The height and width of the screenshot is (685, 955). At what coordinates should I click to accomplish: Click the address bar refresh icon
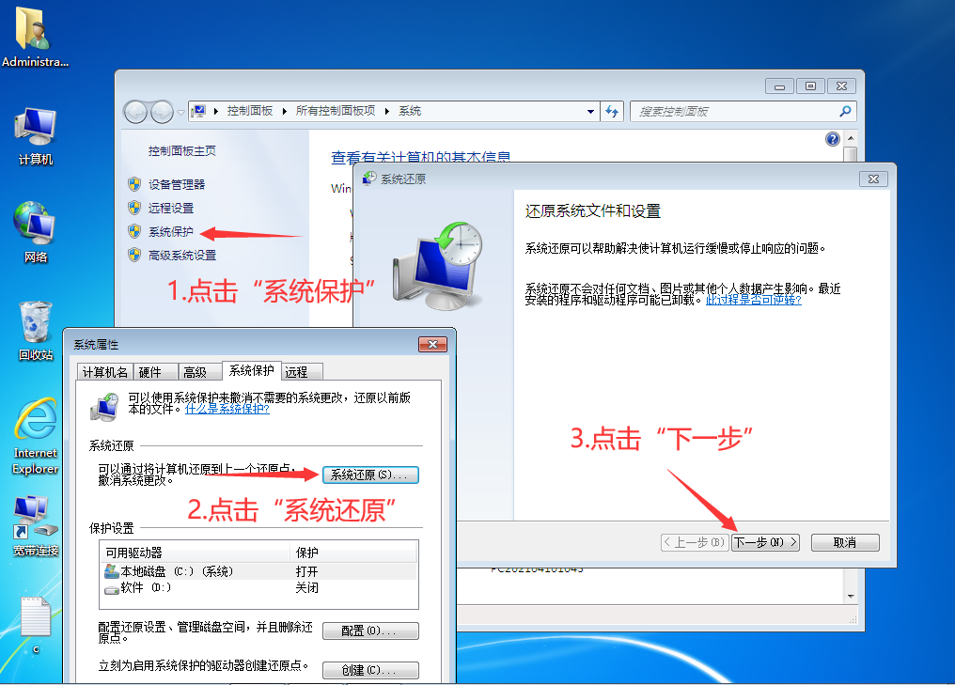[613, 111]
